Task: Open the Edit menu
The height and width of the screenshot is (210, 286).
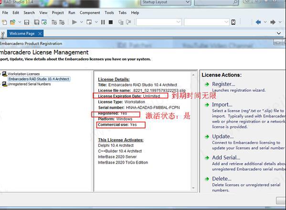Action: [16, 12]
